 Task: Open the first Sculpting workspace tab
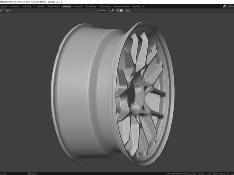click(27, 7)
